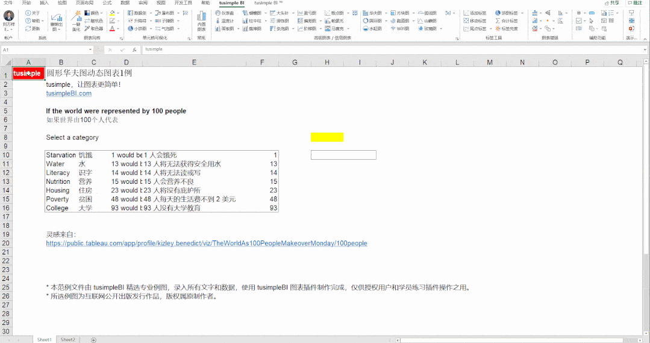Open the 开发工具 Developer ribbon tab
The width and height of the screenshot is (650, 343).
[183, 3]
